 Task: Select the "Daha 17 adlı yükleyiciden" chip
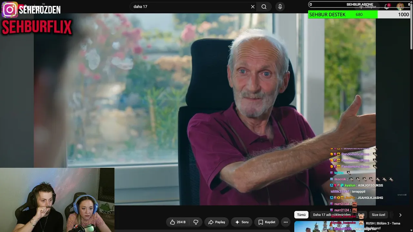coord(332,215)
